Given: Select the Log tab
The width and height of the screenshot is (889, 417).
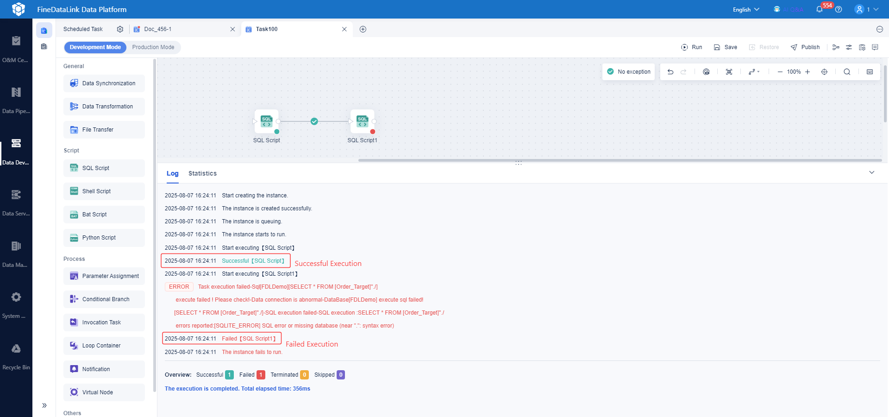Looking at the screenshot, I should [x=172, y=173].
